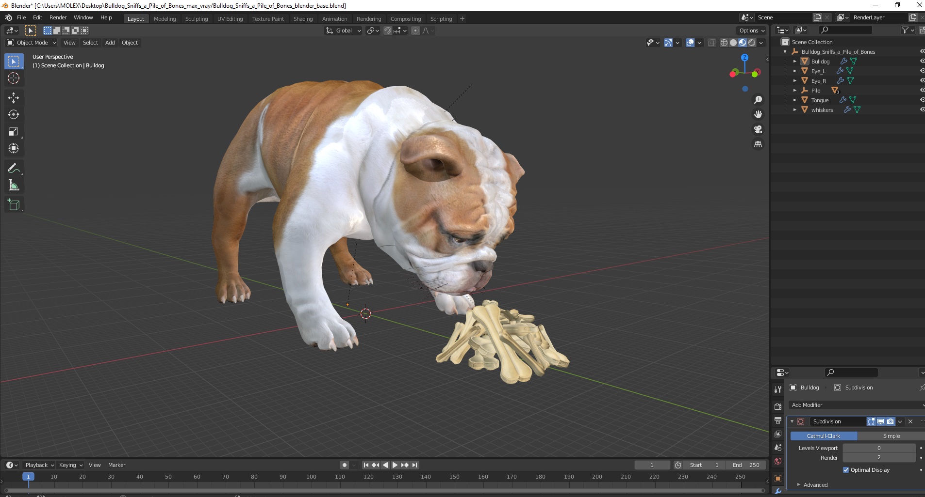Open Global transform orientation dropdown

point(343,31)
